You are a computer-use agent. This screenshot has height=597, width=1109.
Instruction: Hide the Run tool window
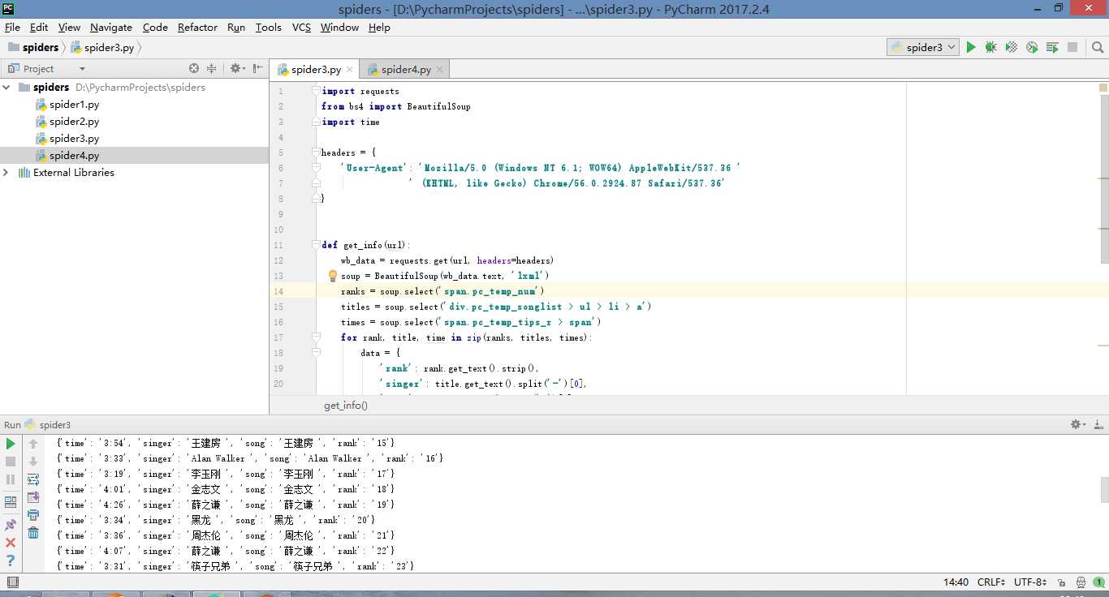[1098, 424]
